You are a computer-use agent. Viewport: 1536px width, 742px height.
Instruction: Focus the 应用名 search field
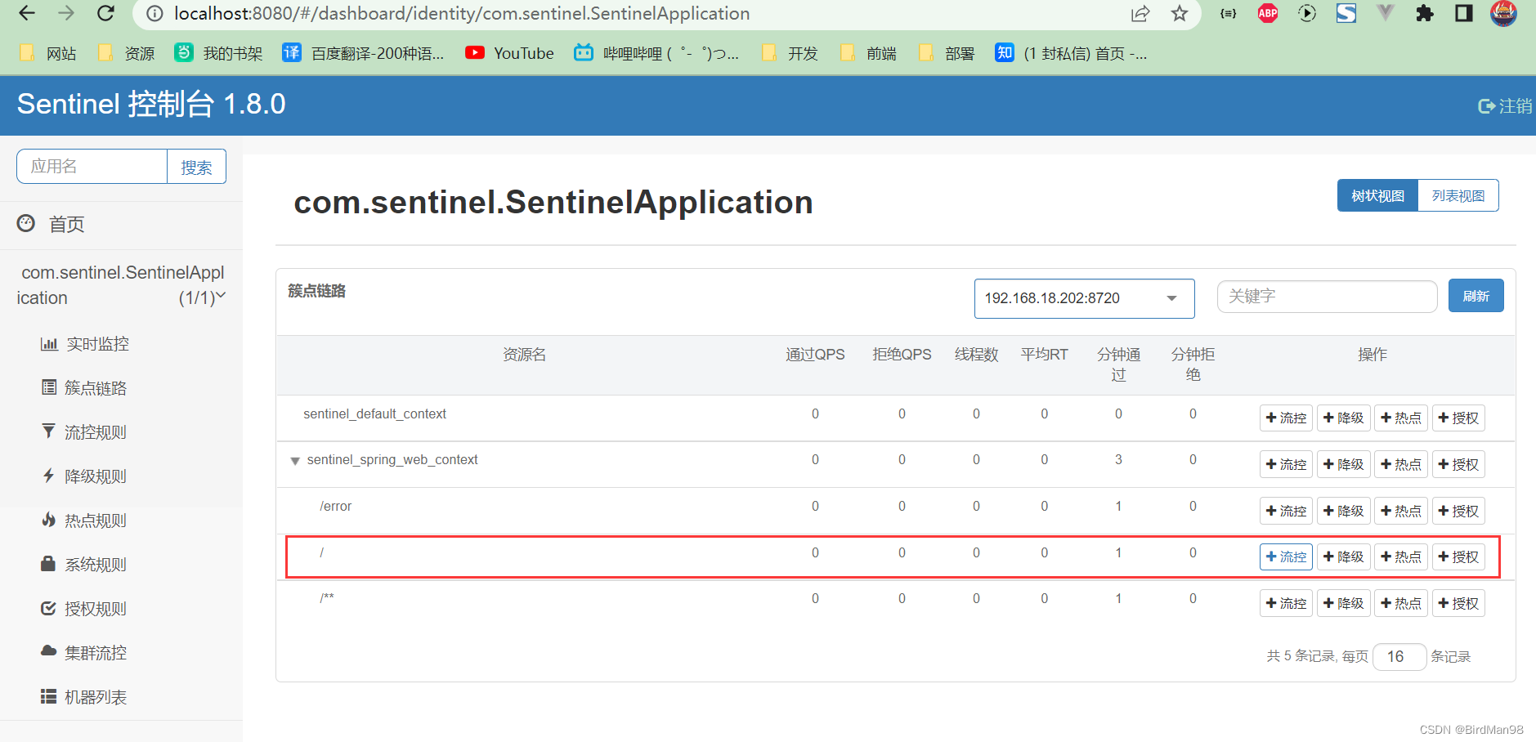pos(92,167)
